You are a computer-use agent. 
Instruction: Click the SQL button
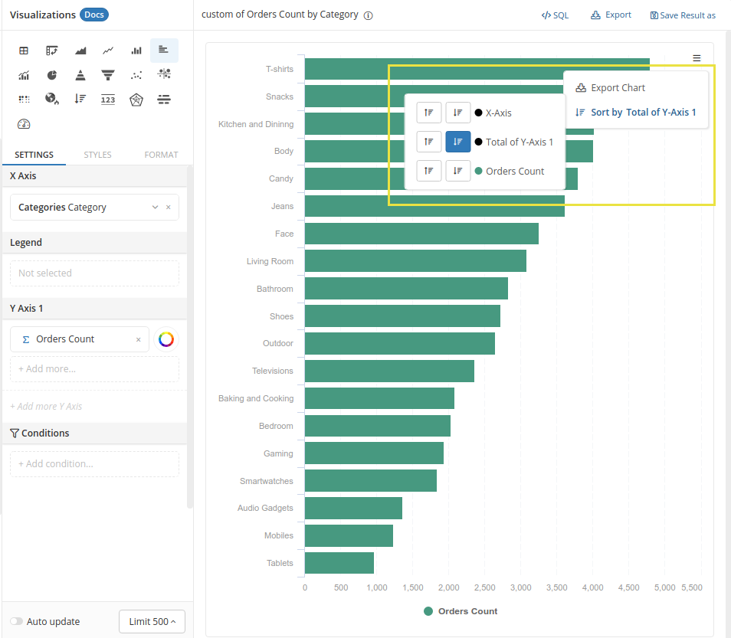coord(555,15)
